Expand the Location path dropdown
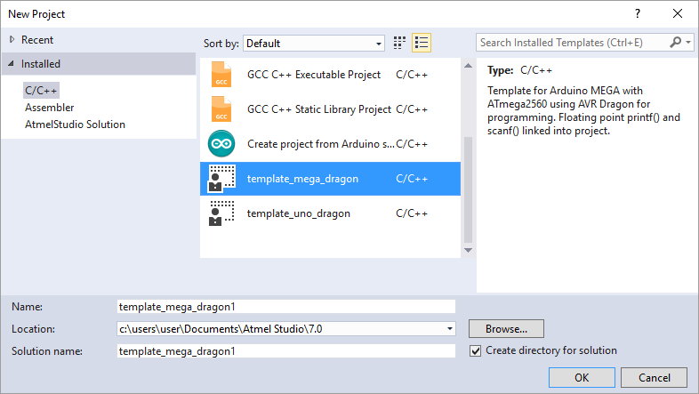 click(450, 329)
